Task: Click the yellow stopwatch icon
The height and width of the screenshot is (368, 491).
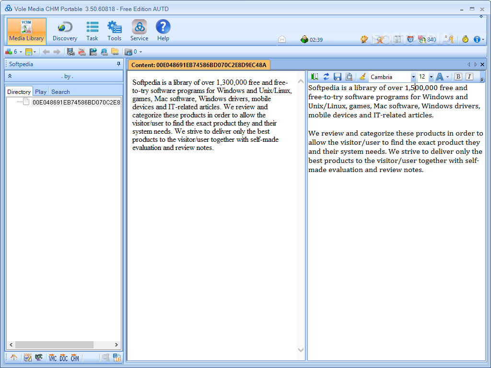Action: click(465, 39)
